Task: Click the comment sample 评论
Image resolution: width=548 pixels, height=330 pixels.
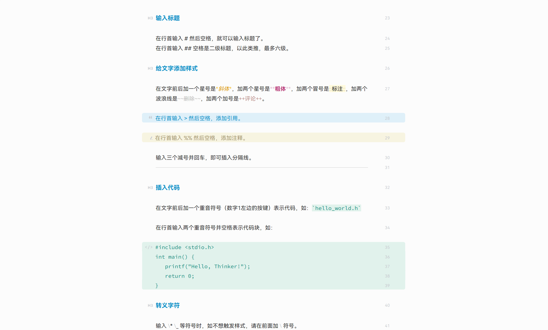Action: (x=250, y=99)
